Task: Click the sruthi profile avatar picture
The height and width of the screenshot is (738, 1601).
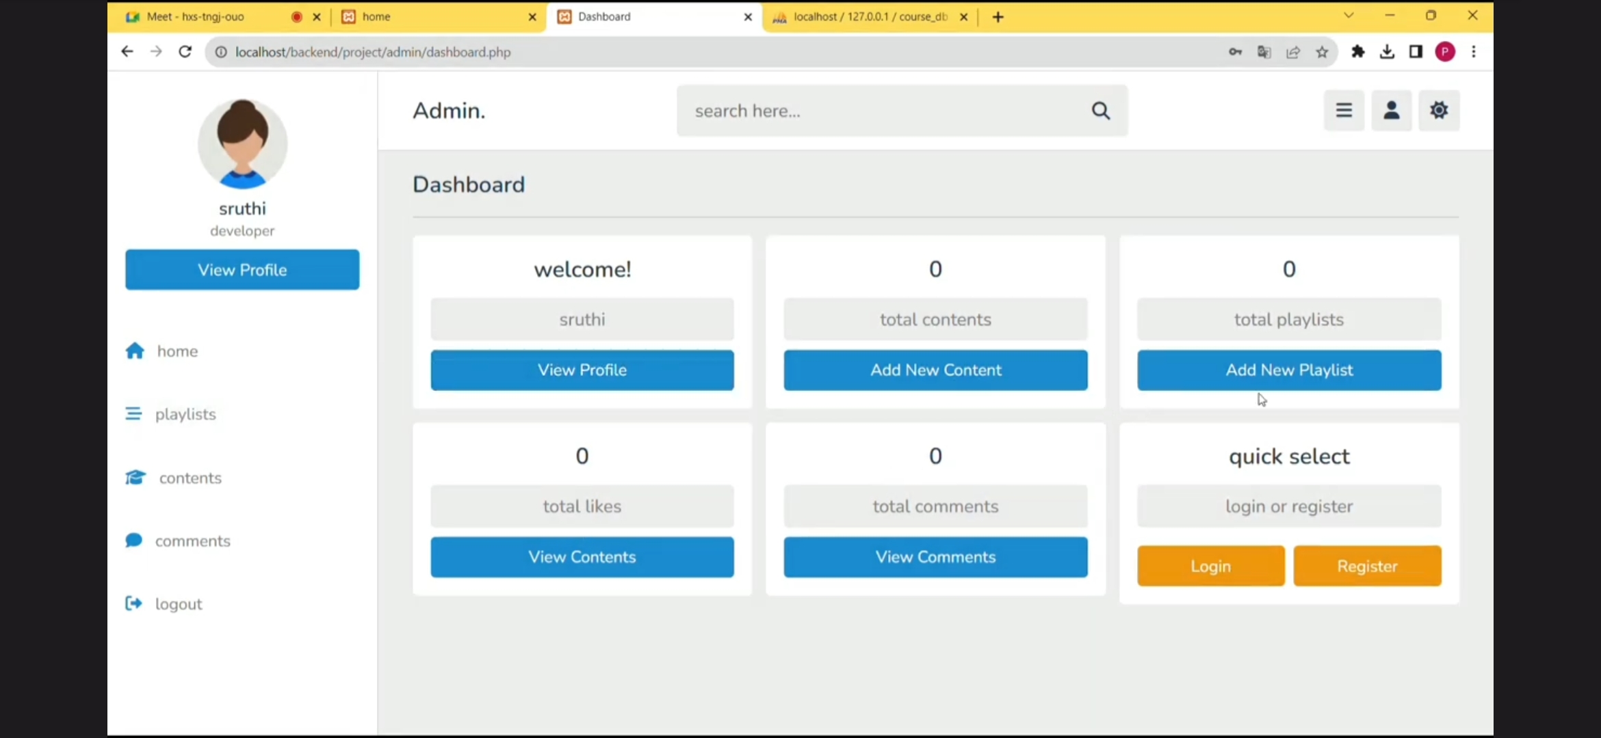Action: click(242, 143)
